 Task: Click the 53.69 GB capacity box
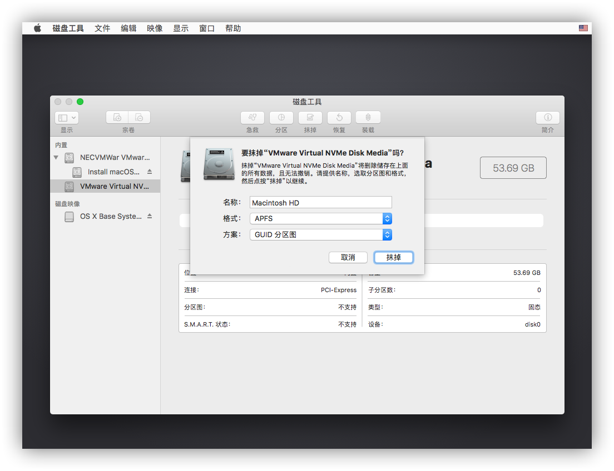(x=513, y=168)
